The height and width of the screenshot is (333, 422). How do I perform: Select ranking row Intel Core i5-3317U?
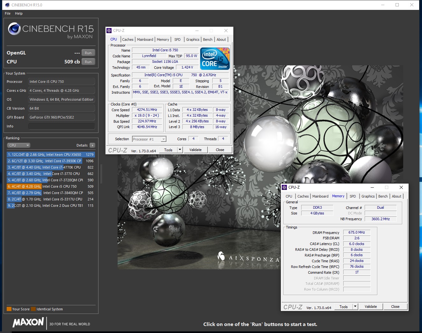point(51,199)
